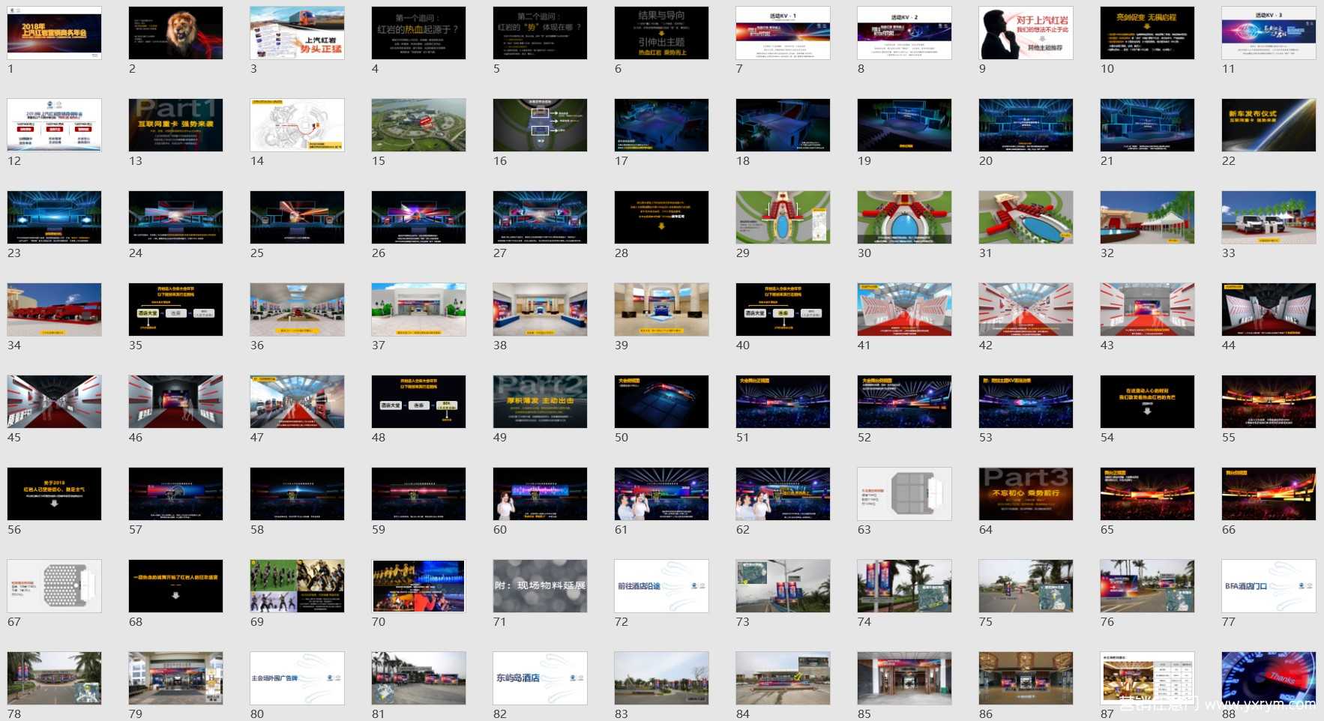Select slide 48 thumbnail
The image size is (1324, 721).
point(418,402)
